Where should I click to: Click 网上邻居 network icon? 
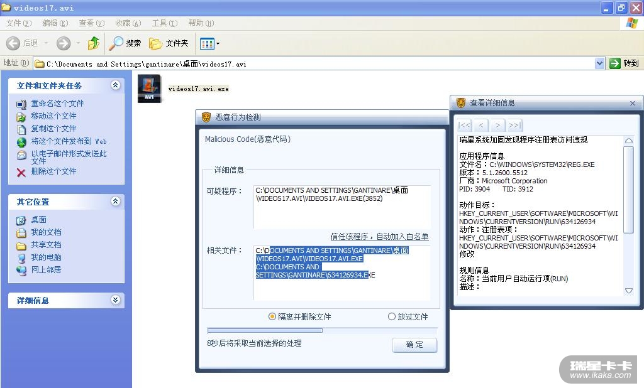[21, 271]
